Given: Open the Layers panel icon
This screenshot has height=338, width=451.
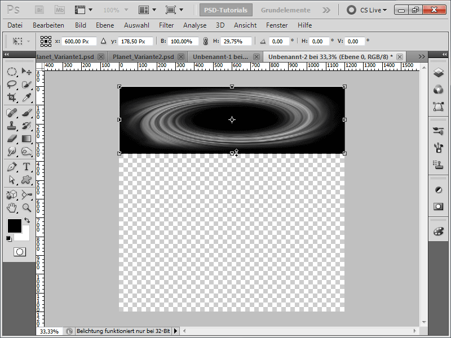Looking at the screenshot, I should click(439, 73).
